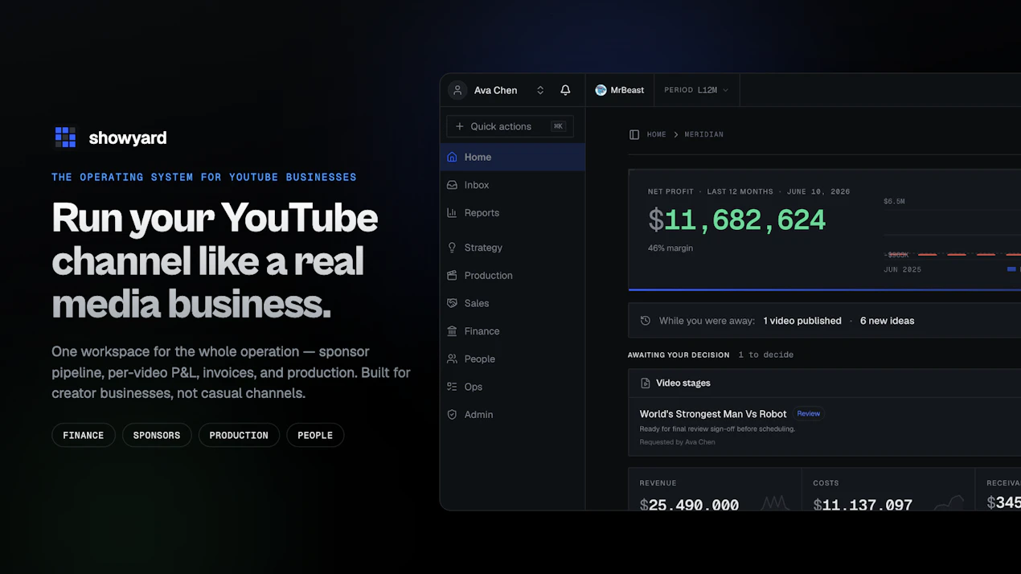Image resolution: width=1021 pixels, height=574 pixels.
Task: Click the FINANCE pill tag
Action: (x=84, y=435)
